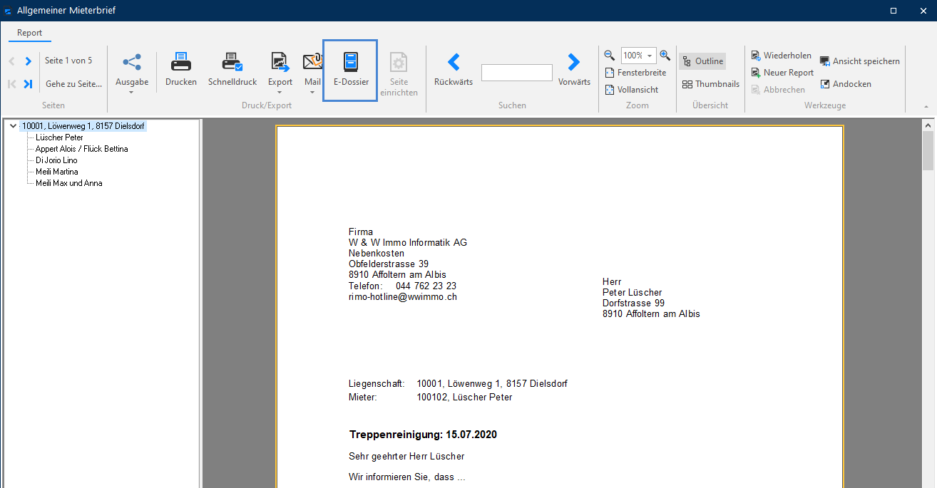The height and width of the screenshot is (488, 937).
Task: Click Andocken
Action: 846,84
